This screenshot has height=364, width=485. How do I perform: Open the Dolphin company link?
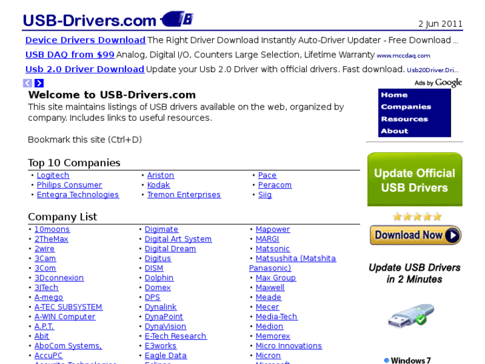click(159, 278)
